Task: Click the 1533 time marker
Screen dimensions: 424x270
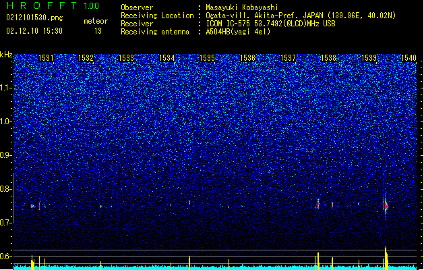Action: coord(126,58)
